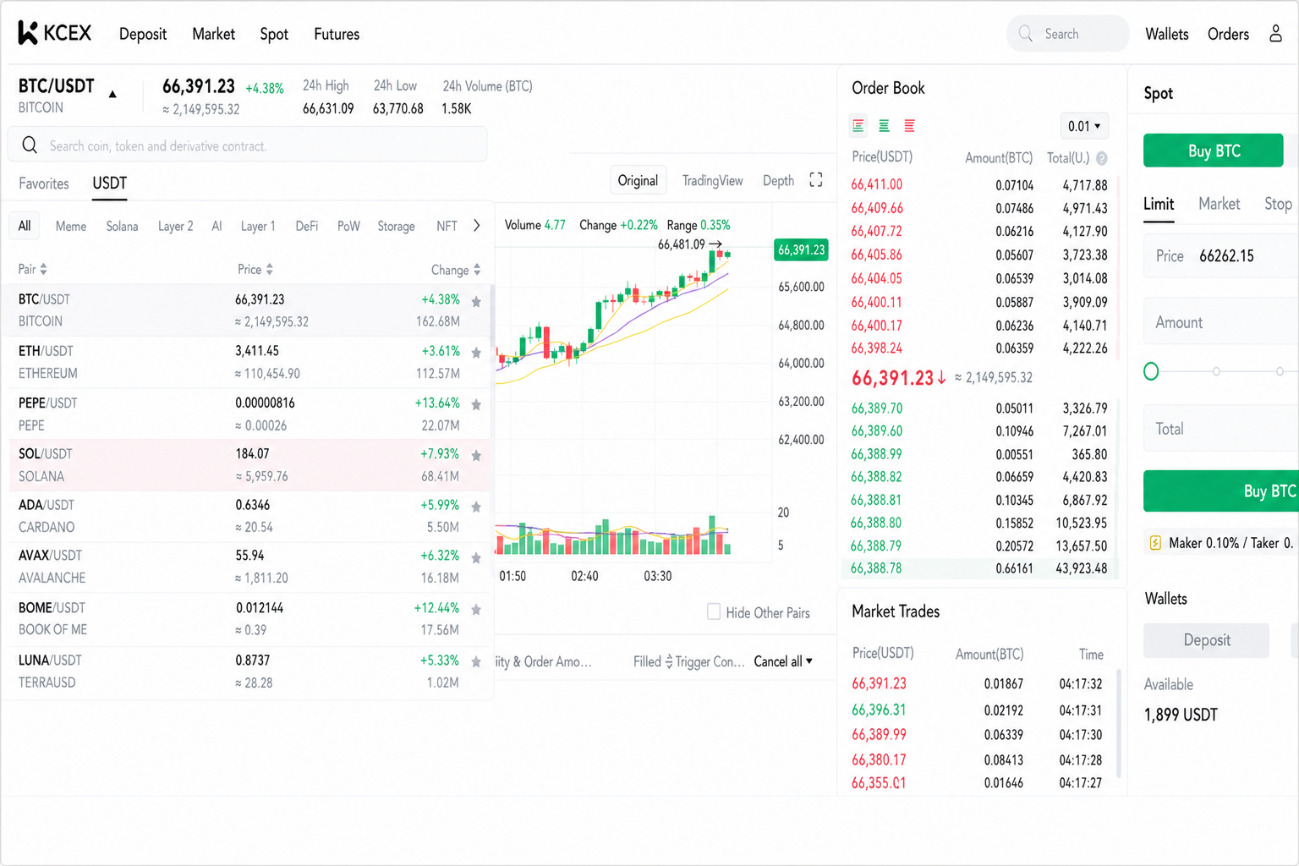Select the Stop order type tab
The width and height of the screenshot is (1299, 866).
point(1278,204)
